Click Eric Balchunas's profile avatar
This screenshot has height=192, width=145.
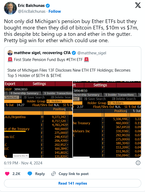point(10,8)
